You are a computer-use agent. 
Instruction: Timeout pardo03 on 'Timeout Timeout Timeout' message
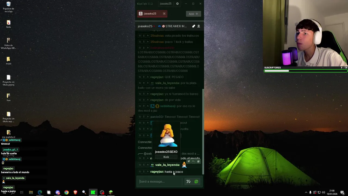coord(144,117)
